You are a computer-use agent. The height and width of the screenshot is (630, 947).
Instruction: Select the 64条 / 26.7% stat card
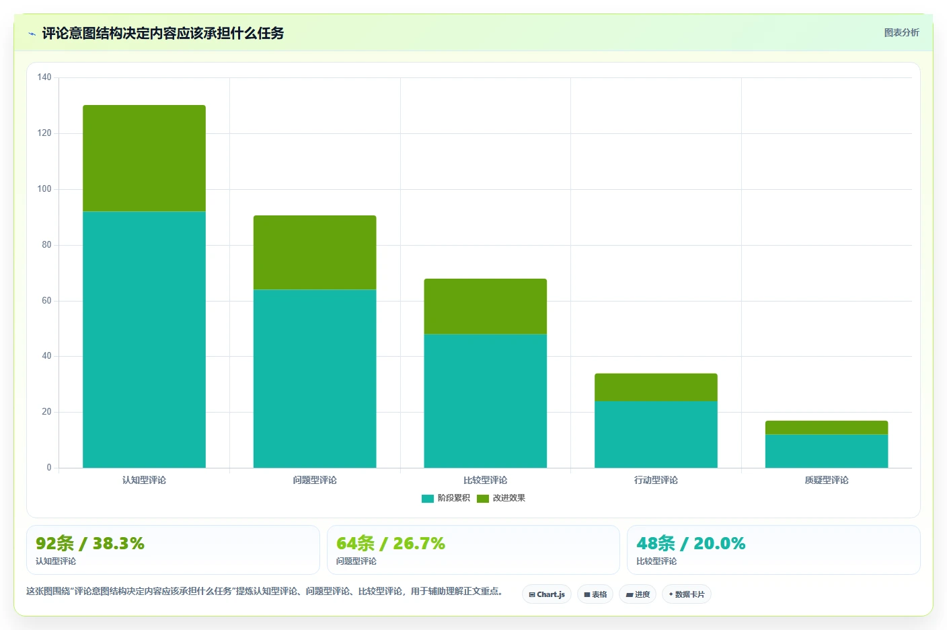473,550
